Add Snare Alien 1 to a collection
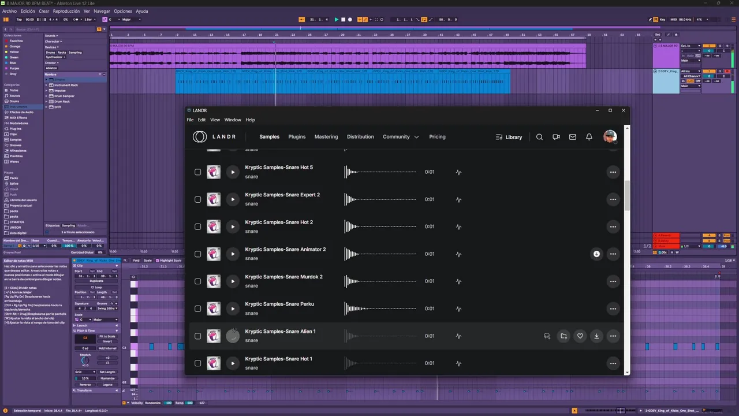Screen dimensions: 739x416 point(563,336)
